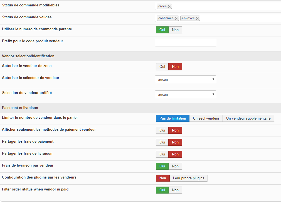Disable 'Frais de livraison par vendeur' with Non
This screenshot has width=281, height=203.
[175, 166]
